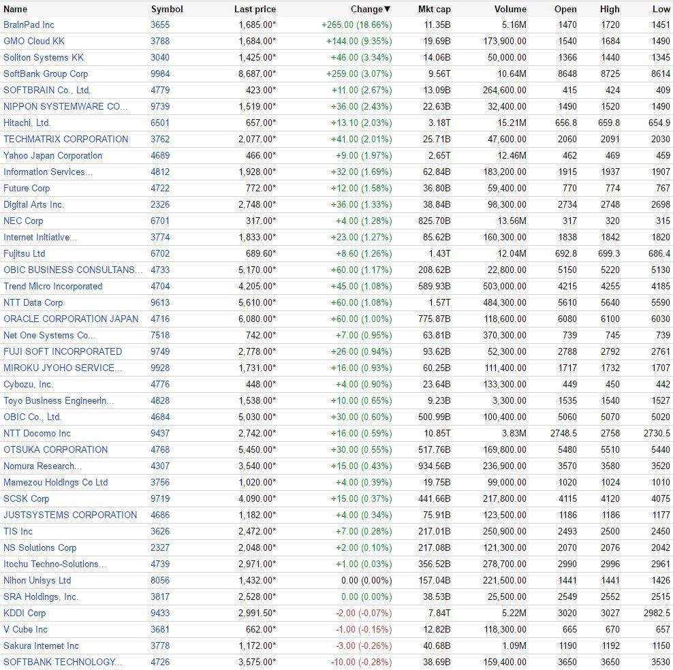This screenshot has height=670, width=673.
Task: Click ticker symbol 6702
Action: point(160,253)
